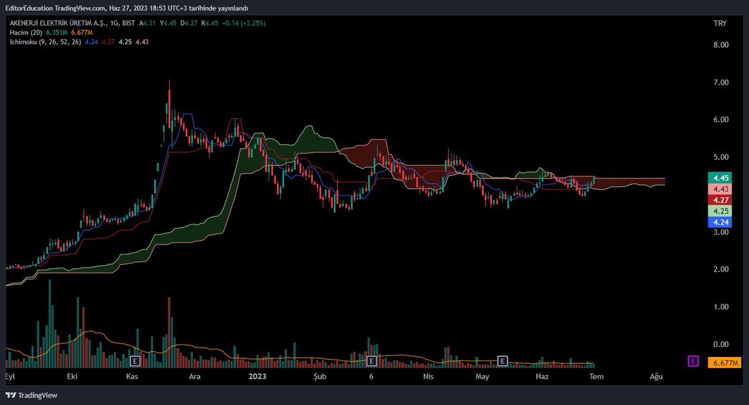Click the 3.00 level on the price scale
The height and width of the screenshot is (405, 749).
[x=721, y=232]
